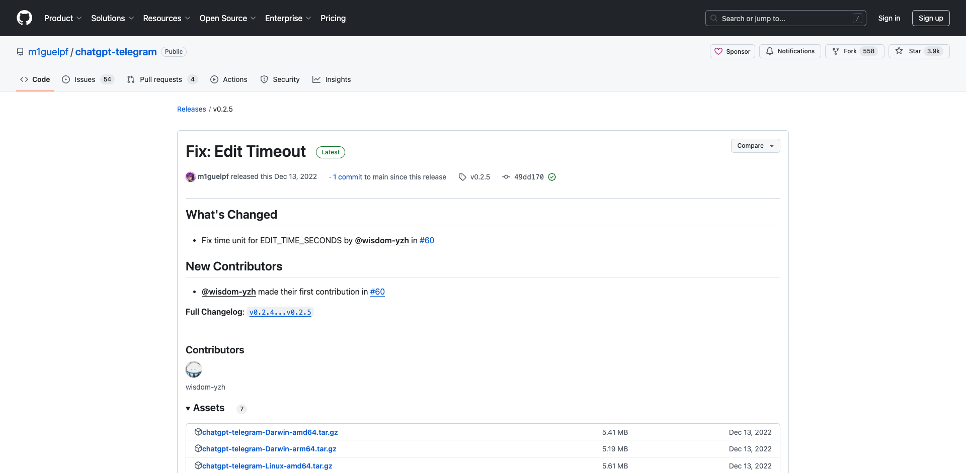Click the Public visibility label
Image resolution: width=966 pixels, height=473 pixels.
click(x=174, y=52)
